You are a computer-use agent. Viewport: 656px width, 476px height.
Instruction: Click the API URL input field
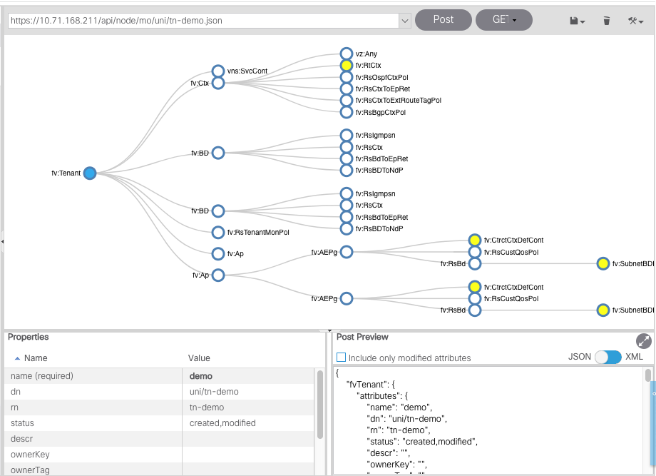click(x=203, y=21)
